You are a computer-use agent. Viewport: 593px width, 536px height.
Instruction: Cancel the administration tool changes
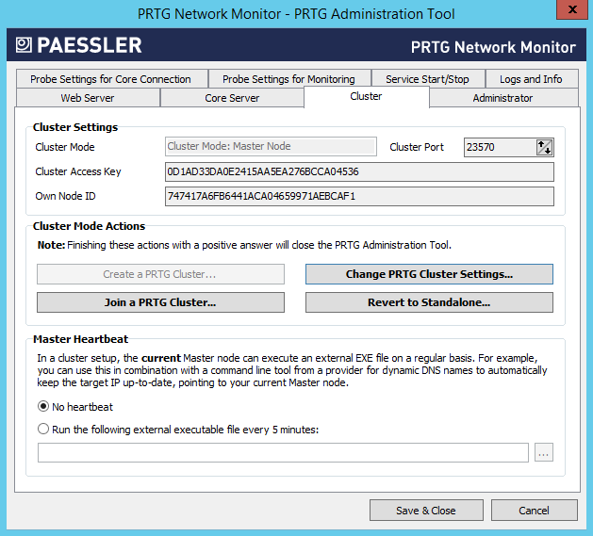(534, 511)
